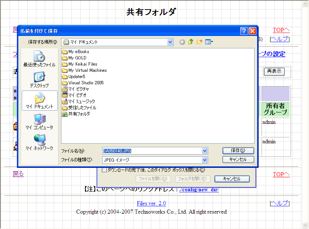The height and width of the screenshot is (229, 309).
Task: Expand the file type JPEG dropdown
Action: click(x=205, y=160)
